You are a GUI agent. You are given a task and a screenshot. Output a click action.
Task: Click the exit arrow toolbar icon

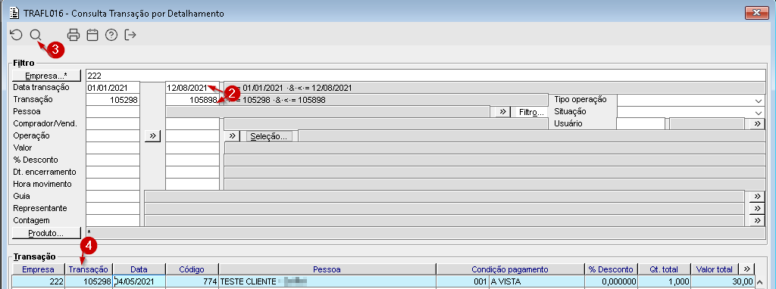coord(130,35)
